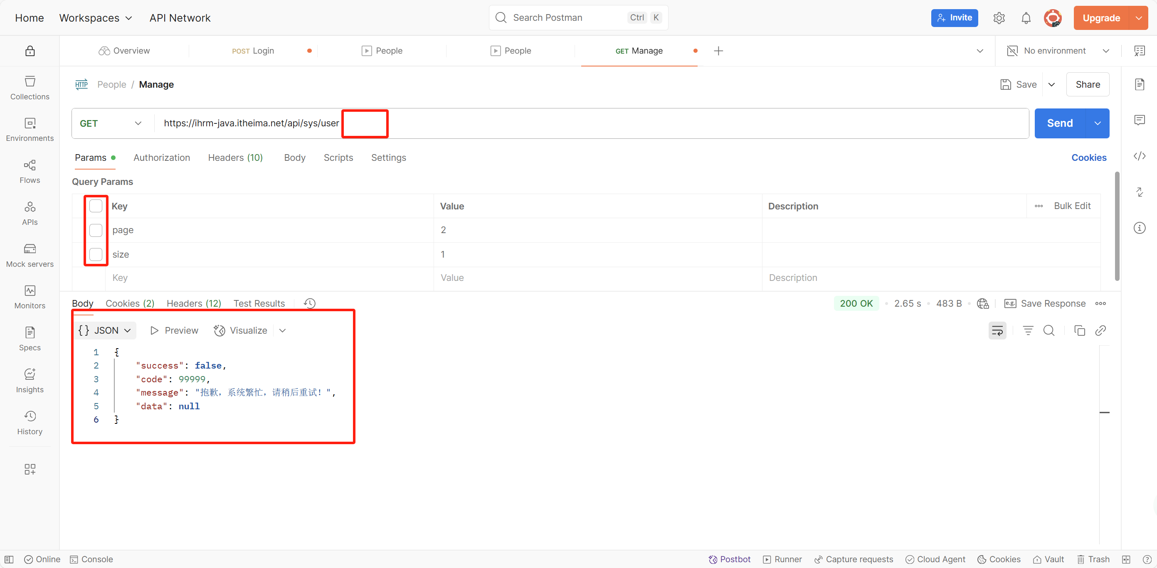The height and width of the screenshot is (568, 1157).
Task: Enable the size query parameter checkbox
Action: click(96, 255)
